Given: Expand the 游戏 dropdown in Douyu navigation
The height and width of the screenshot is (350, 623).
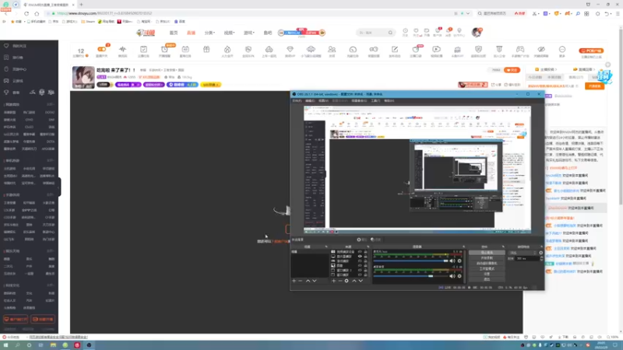Looking at the screenshot, I should [x=249, y=33].
